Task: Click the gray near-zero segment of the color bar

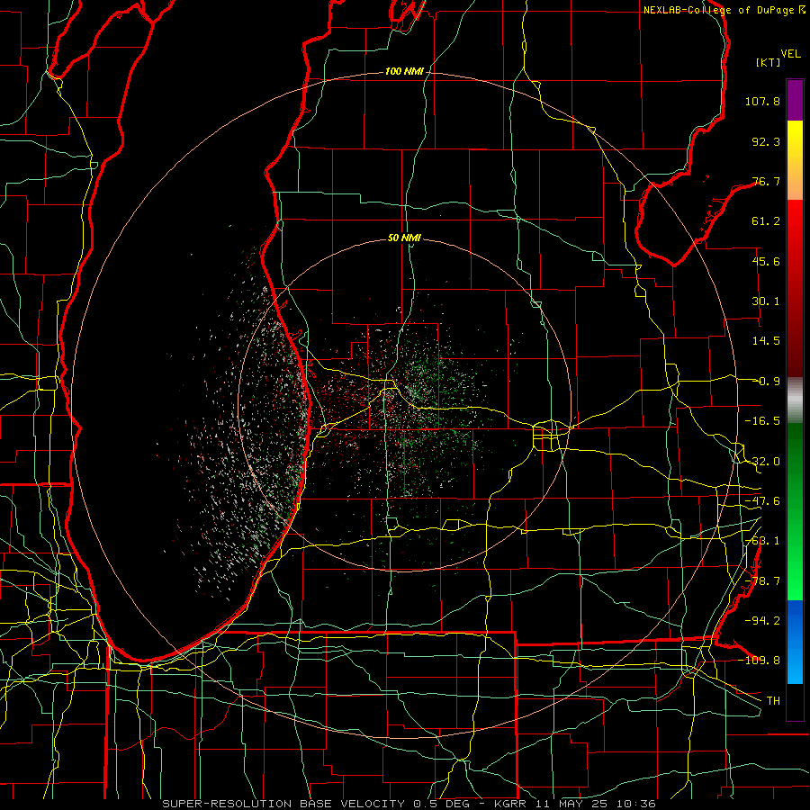Action: coord(795,400)
